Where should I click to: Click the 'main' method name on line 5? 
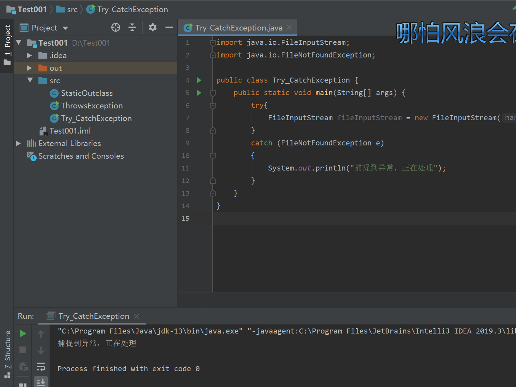(x=324, y=93)
